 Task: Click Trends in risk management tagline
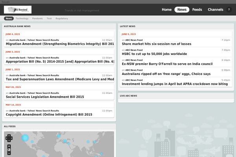point(82,10)
